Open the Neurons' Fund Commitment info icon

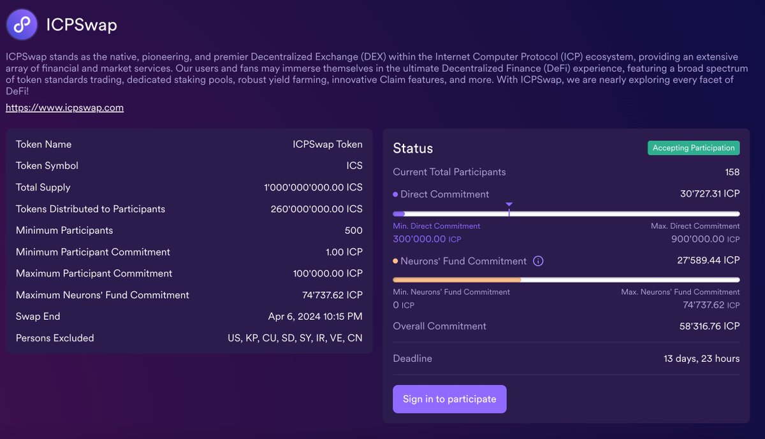539,260
